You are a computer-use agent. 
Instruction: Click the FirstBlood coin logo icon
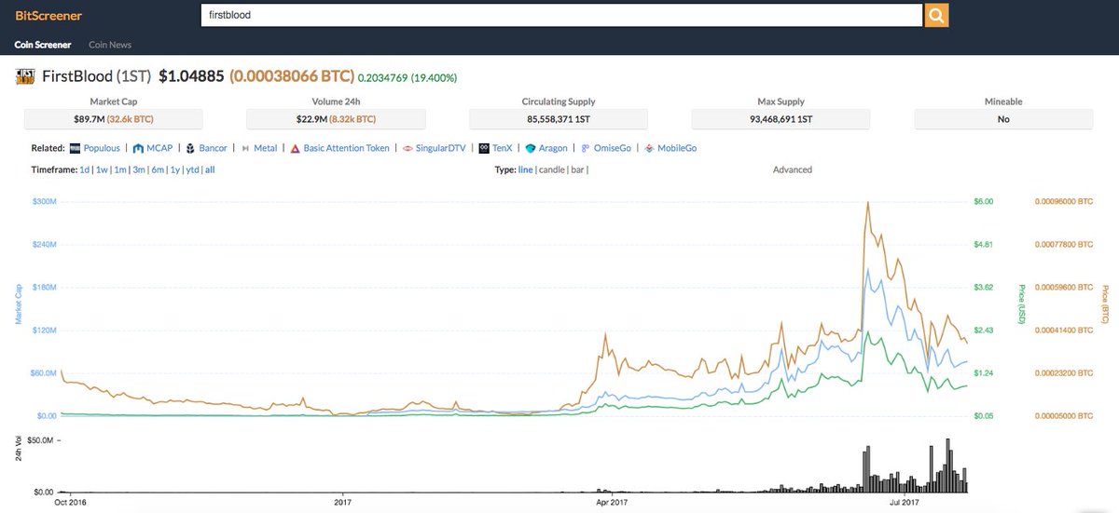pos(26,76)
